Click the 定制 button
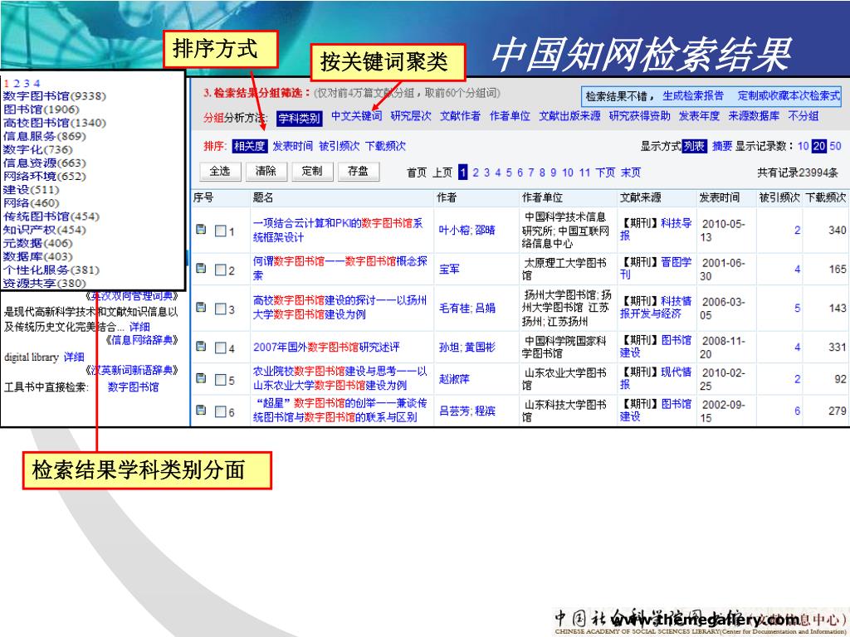Screen dimensions: 850x637 [x=312, y=171]
